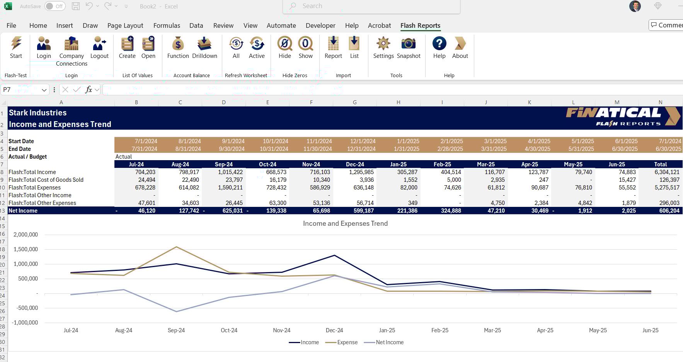
Task: Open the Comments button
Action: (x=666, y=25)
